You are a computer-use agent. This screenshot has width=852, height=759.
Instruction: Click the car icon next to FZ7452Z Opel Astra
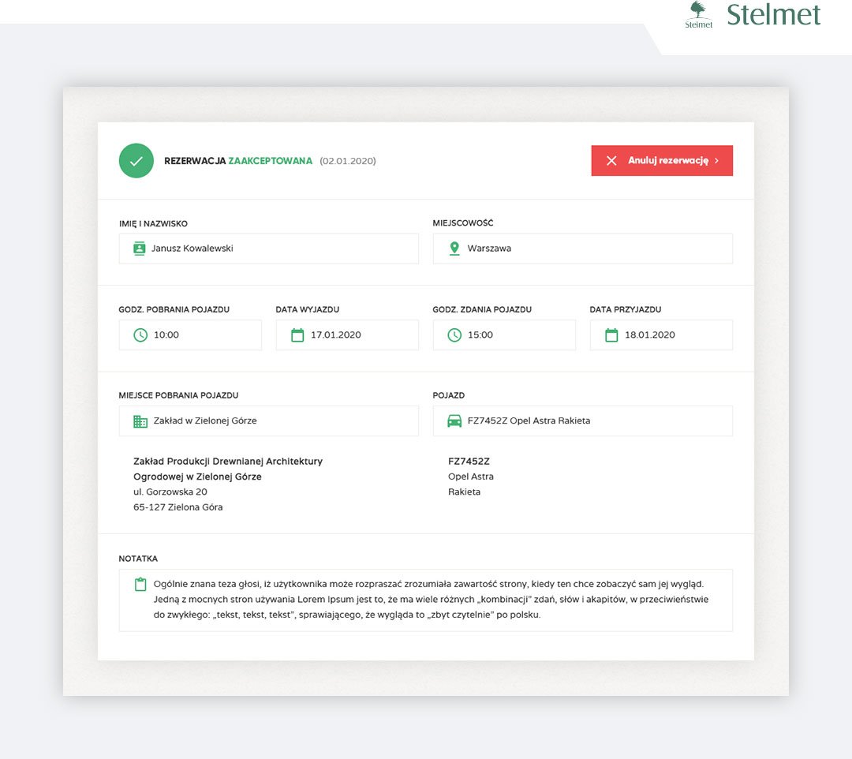(454, 421)
